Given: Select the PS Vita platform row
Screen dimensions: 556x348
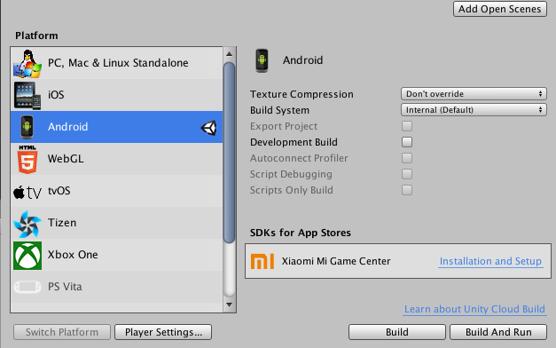Looking at the screenshot, I should 117,287.
